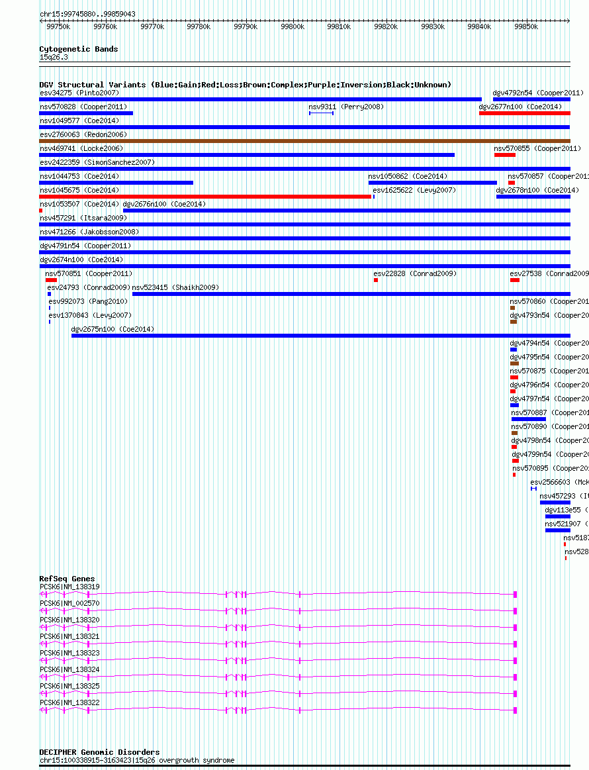This screenshot has width=589, height=770.
Task: Click the dgv4793n54 variant label
Action: pyautogui.click(x=549, y=315)
